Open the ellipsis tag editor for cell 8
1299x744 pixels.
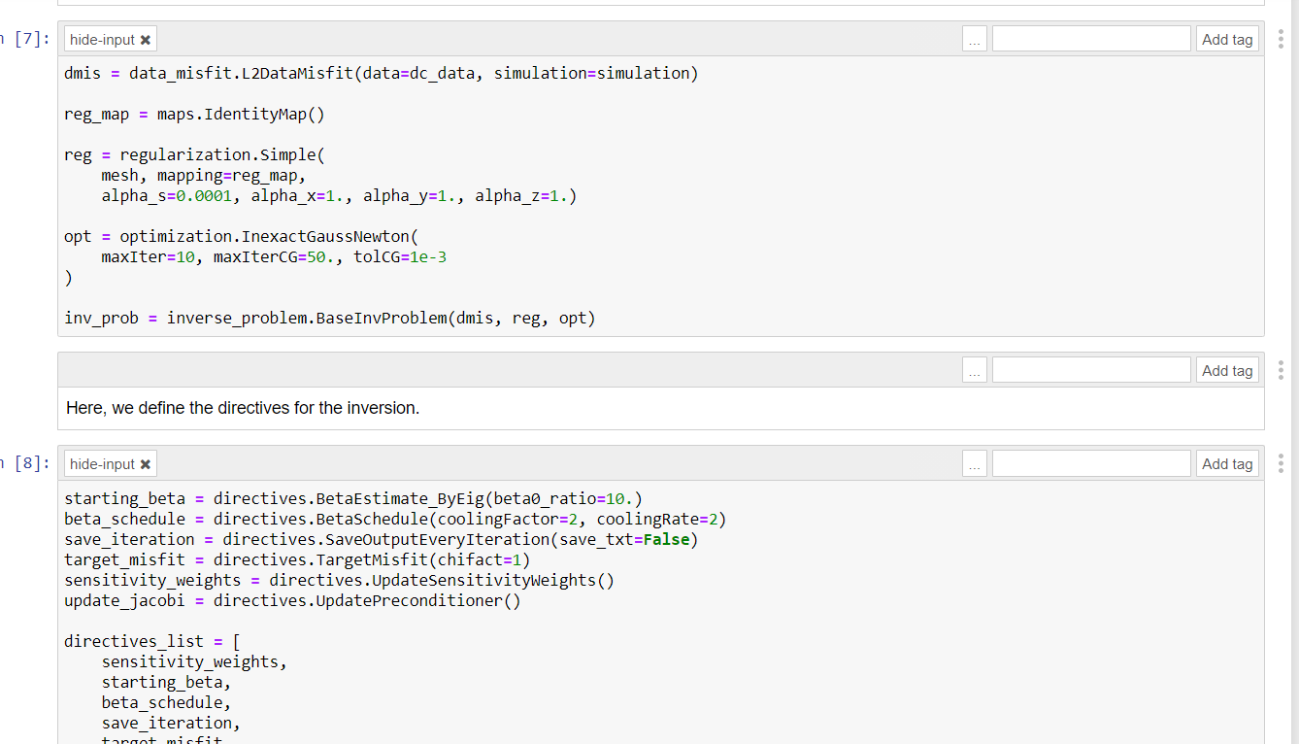pos(975,464)
